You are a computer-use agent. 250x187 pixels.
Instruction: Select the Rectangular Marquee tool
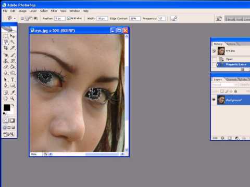pyautogui.click(x=6, y=36)
